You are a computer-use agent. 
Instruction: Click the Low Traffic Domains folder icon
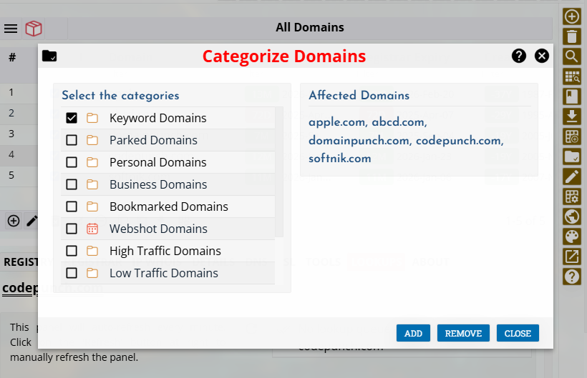coord(92,273)
